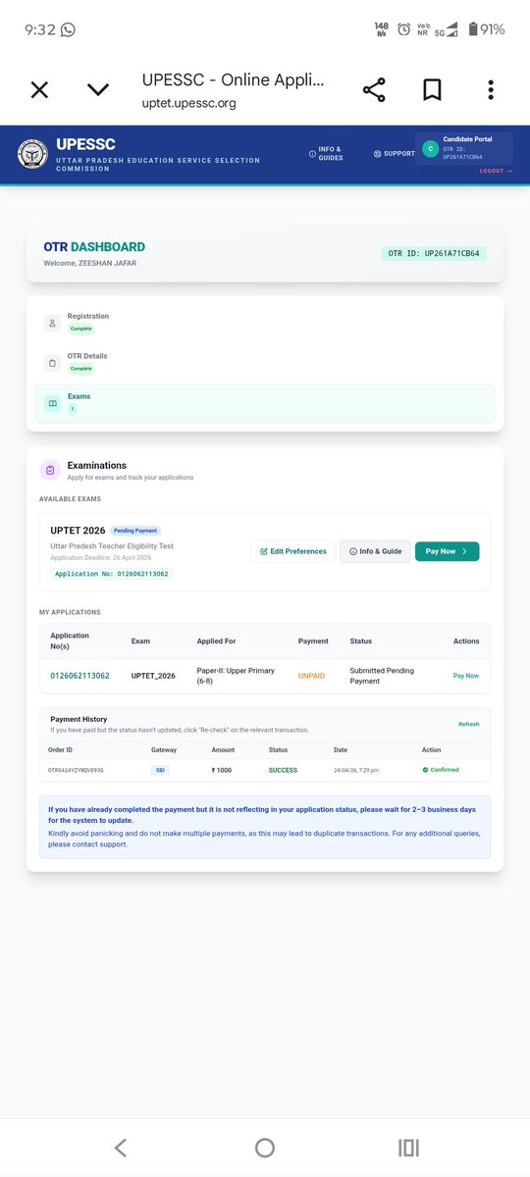Select the Exams step
This screenshot has width=530, height=1177.
[x=265, y=403]
